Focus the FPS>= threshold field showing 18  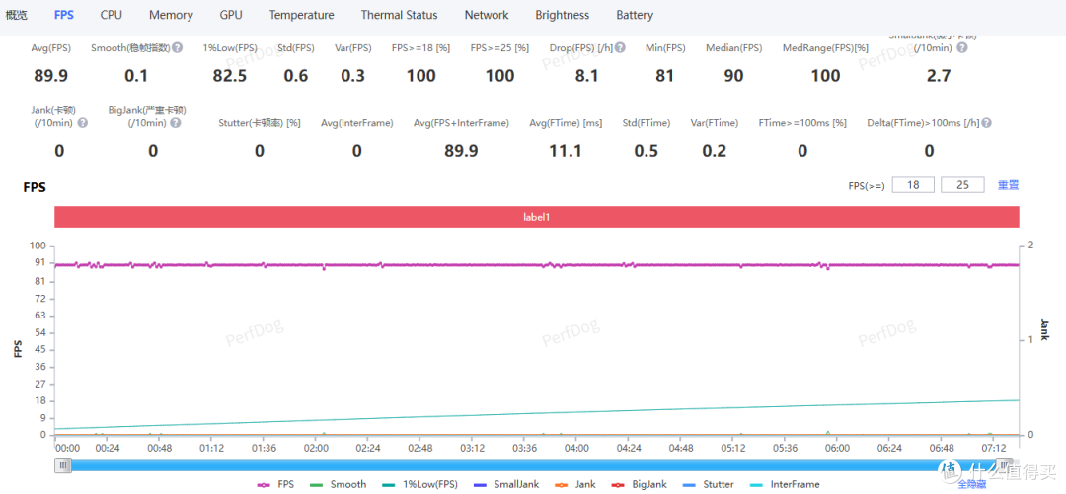pyautogui.click(x=913, y=184)
